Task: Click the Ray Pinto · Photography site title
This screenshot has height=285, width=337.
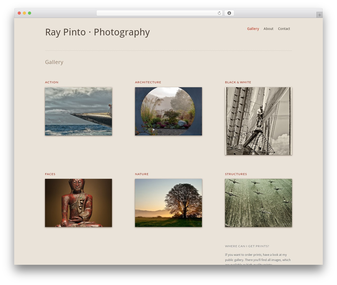Action: pos(97,32)
